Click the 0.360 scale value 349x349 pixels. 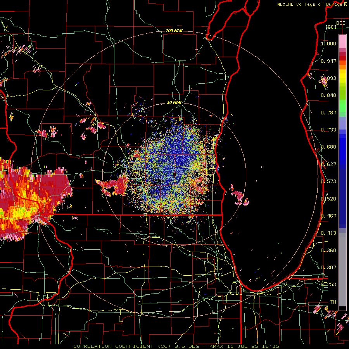328,251
